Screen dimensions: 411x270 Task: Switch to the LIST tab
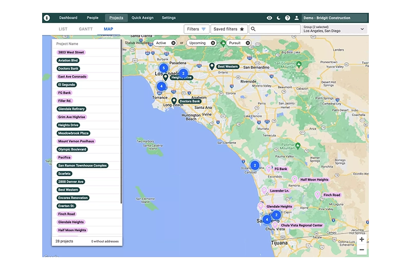[x=63, y=29]
